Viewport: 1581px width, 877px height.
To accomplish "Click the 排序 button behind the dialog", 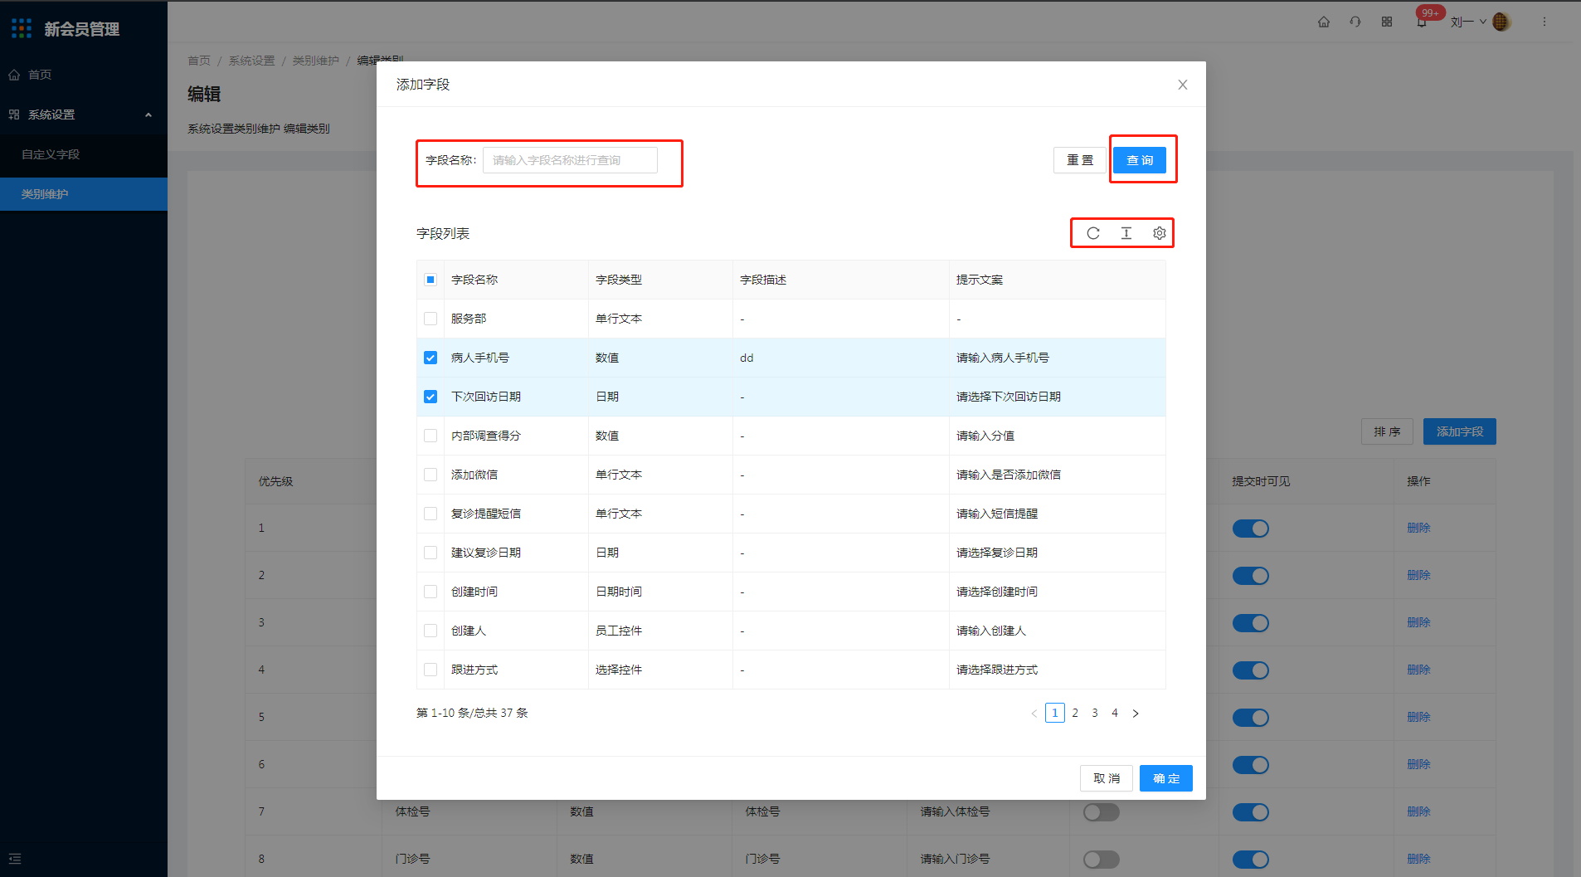I will pos(1387,431).
